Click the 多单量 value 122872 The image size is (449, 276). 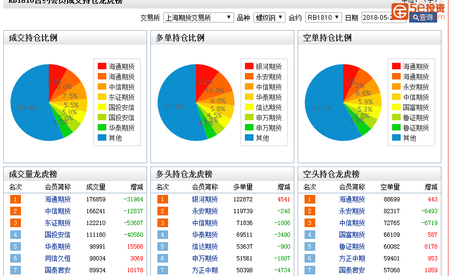(243, 199)
